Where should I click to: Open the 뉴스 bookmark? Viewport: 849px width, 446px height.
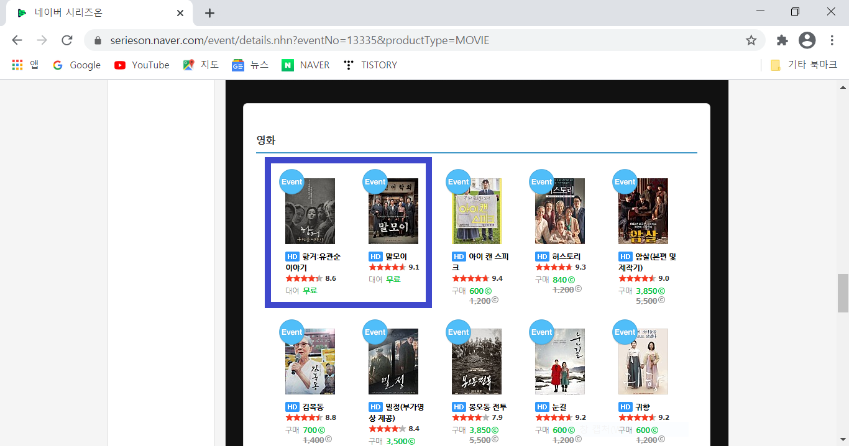250,65
